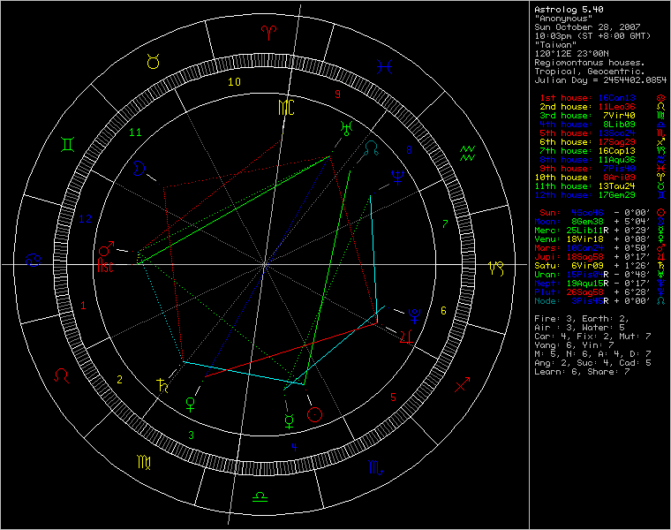Click the Sun glyph in the sidebar legend
Viewport: 671px width, 530px height.
pyautogui.click(x=660, y=213)
